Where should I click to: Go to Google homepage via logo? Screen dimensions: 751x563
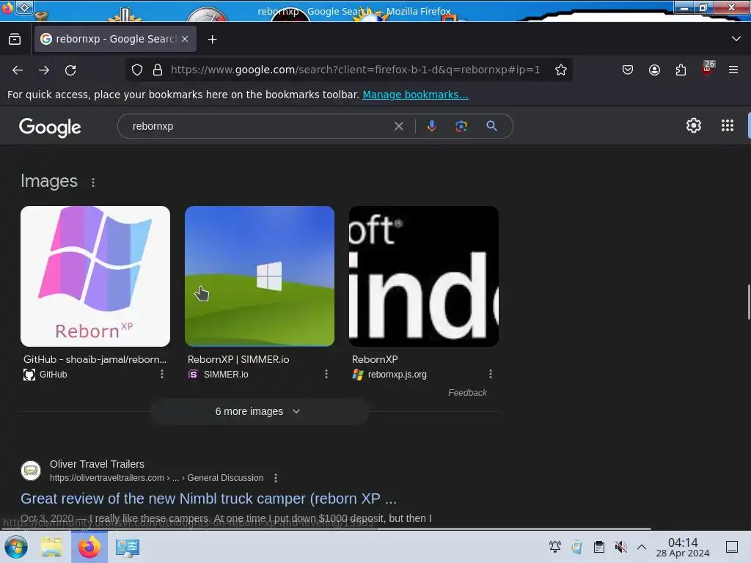[50, 127]
